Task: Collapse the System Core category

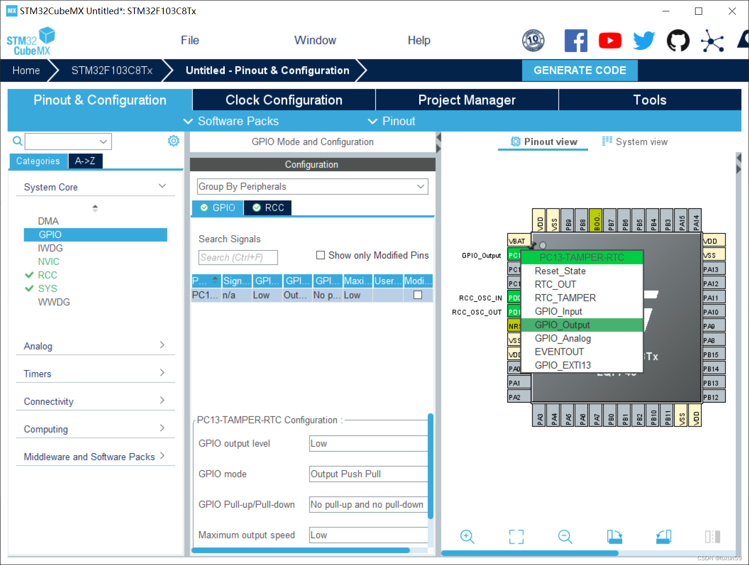Action: [x=162, y=186]
